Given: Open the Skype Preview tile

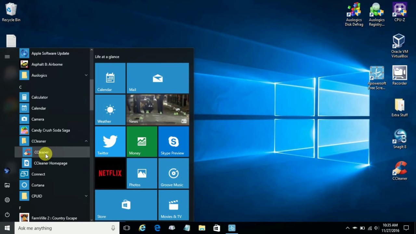Looking at the screenshot, I should tap(174, 141).
